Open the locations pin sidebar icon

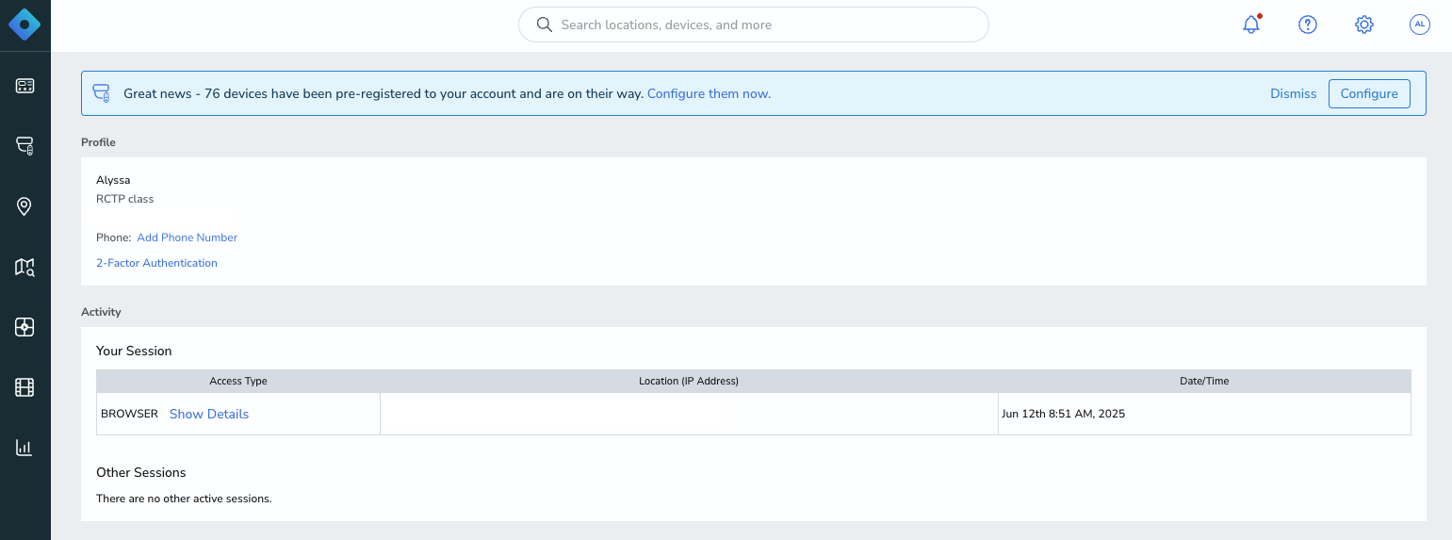pos(24,206)
